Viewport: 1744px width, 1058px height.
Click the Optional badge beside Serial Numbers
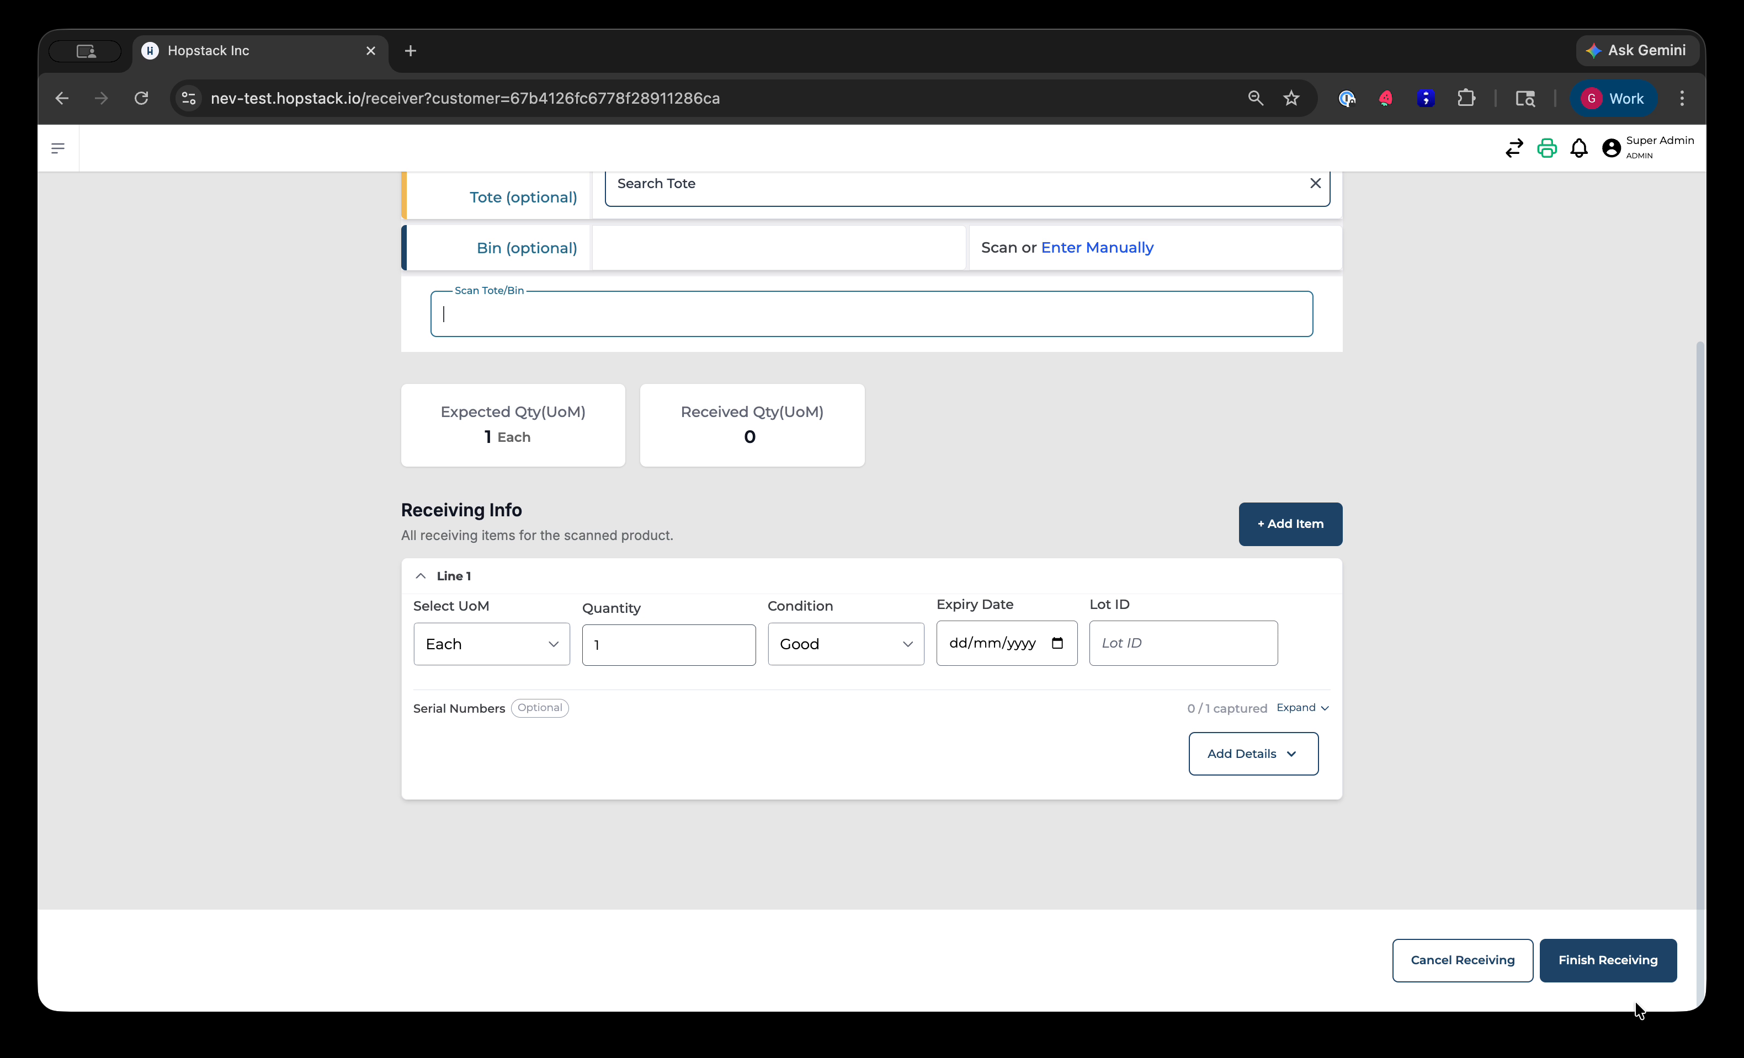pyautogui.click(x=539, y=708)
